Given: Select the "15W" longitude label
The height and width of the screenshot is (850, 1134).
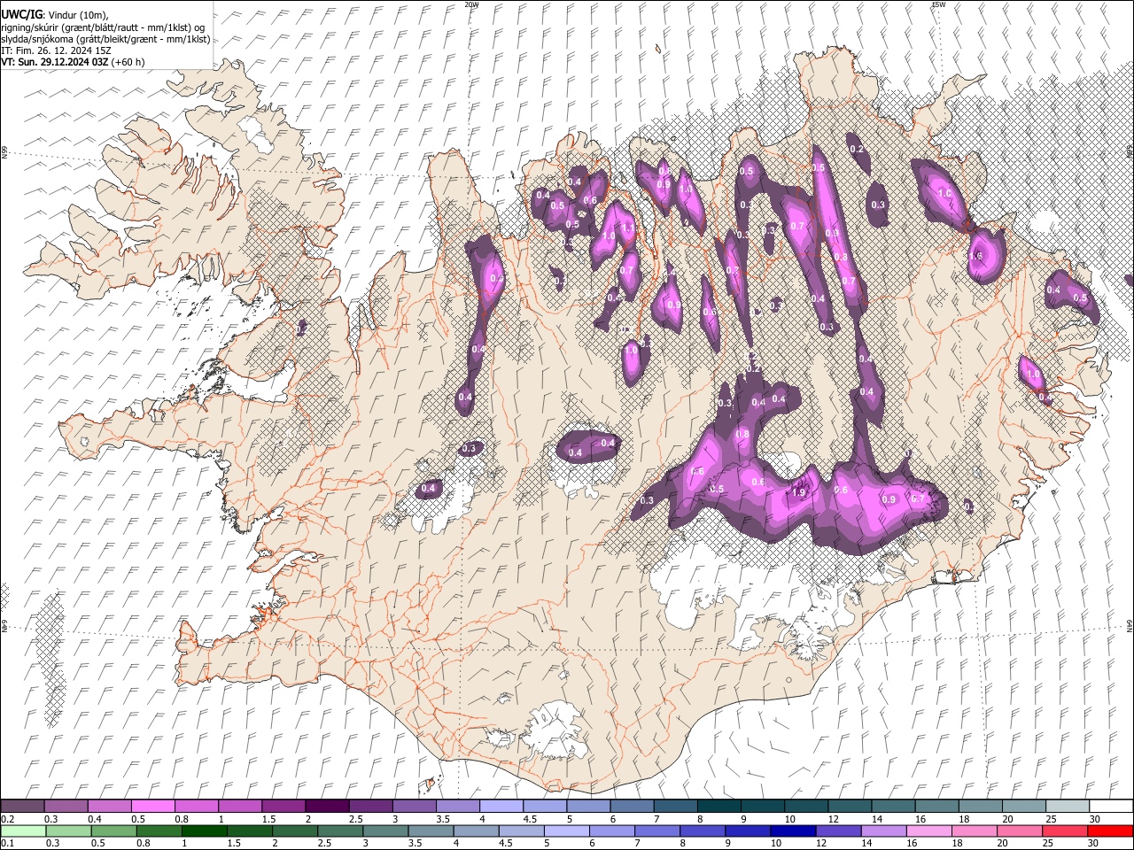Looking at the screenshot, I should pyautogui.click(x=938, y=4).
